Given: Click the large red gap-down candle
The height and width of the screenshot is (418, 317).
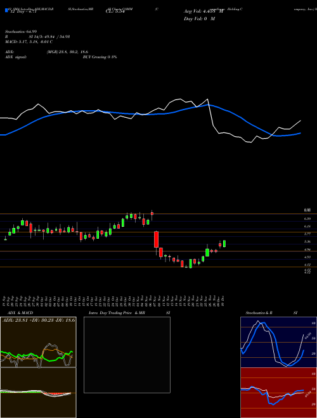Looking at the screenshot, I should point(157,239).
